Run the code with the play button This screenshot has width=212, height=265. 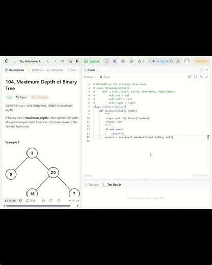[x=77, y=61]
